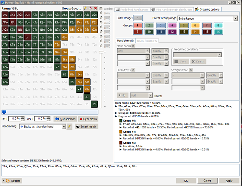242x186 pixels.
Task: Click the Clear matrix button
Action: (88, 119)
